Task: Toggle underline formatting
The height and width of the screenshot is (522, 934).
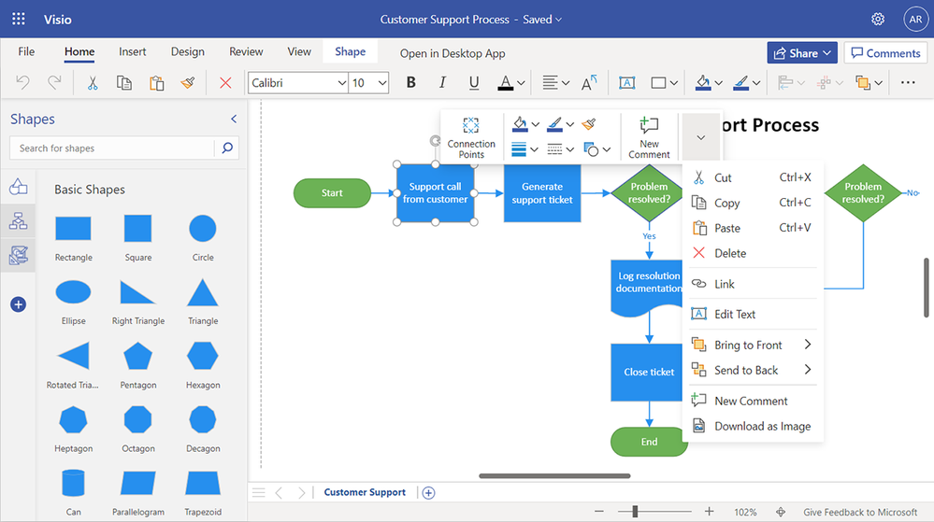Action: pos(474,83)
